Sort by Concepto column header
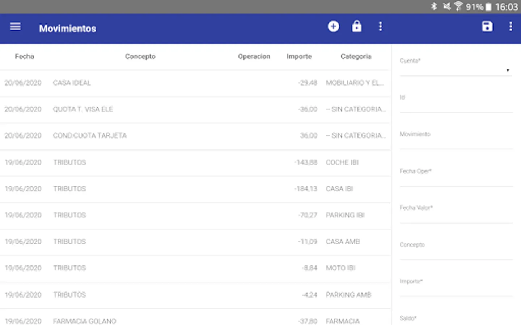Screen dimensions: 521x325 click(x=140, y=56)
